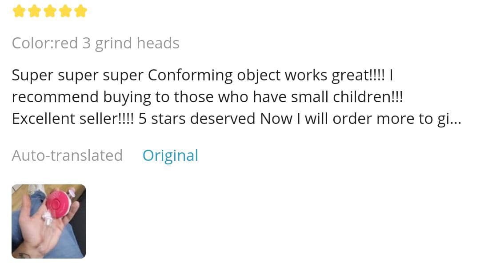This screenshot has width=480, height=271.
Task: Click the phrase "5 stars deserved"
Action: tap(197, 119)
